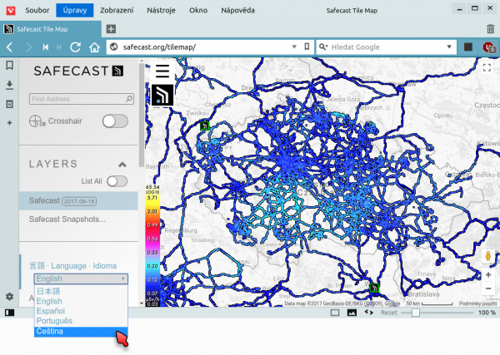Click the forward navigation arrow
500x355 pixels.
[28, 47]
